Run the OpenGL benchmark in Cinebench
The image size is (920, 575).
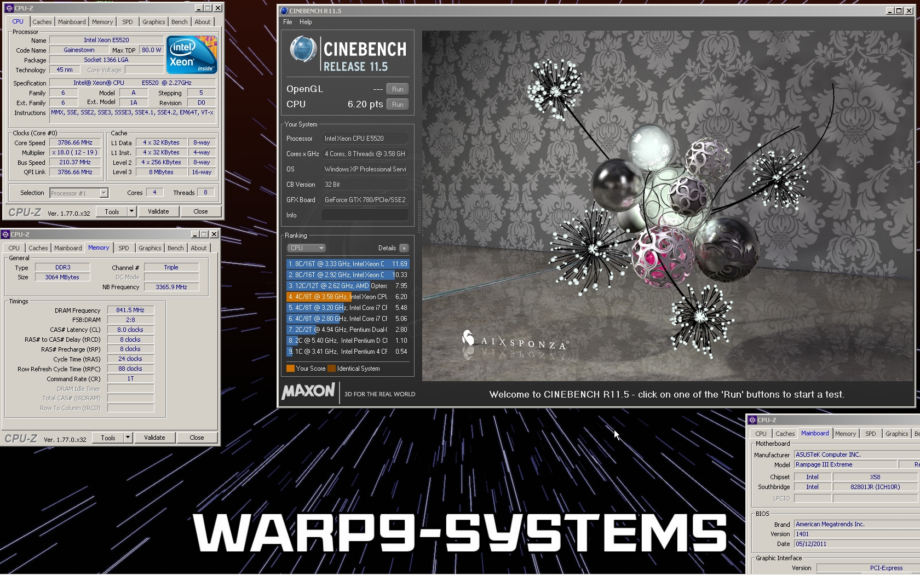[x=398, y=89]
